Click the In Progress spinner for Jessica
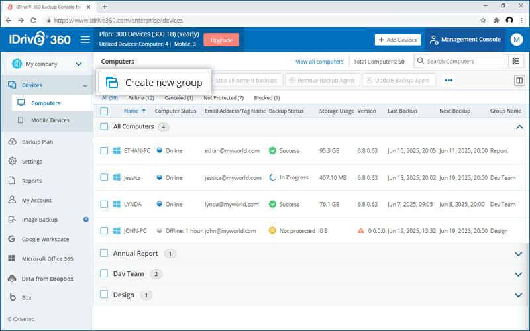The image size is (530, 331). pyautogui.click(x=272, y=177)
